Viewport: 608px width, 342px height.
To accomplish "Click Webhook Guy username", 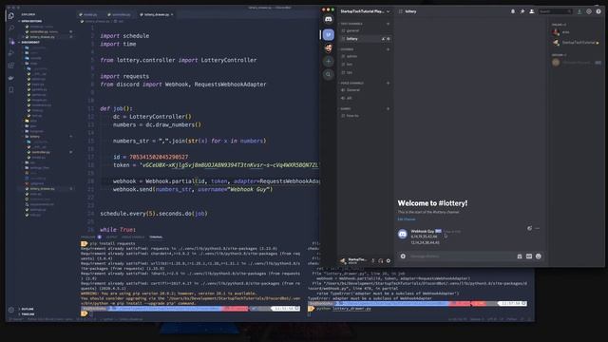I will [x=422, y=232].
